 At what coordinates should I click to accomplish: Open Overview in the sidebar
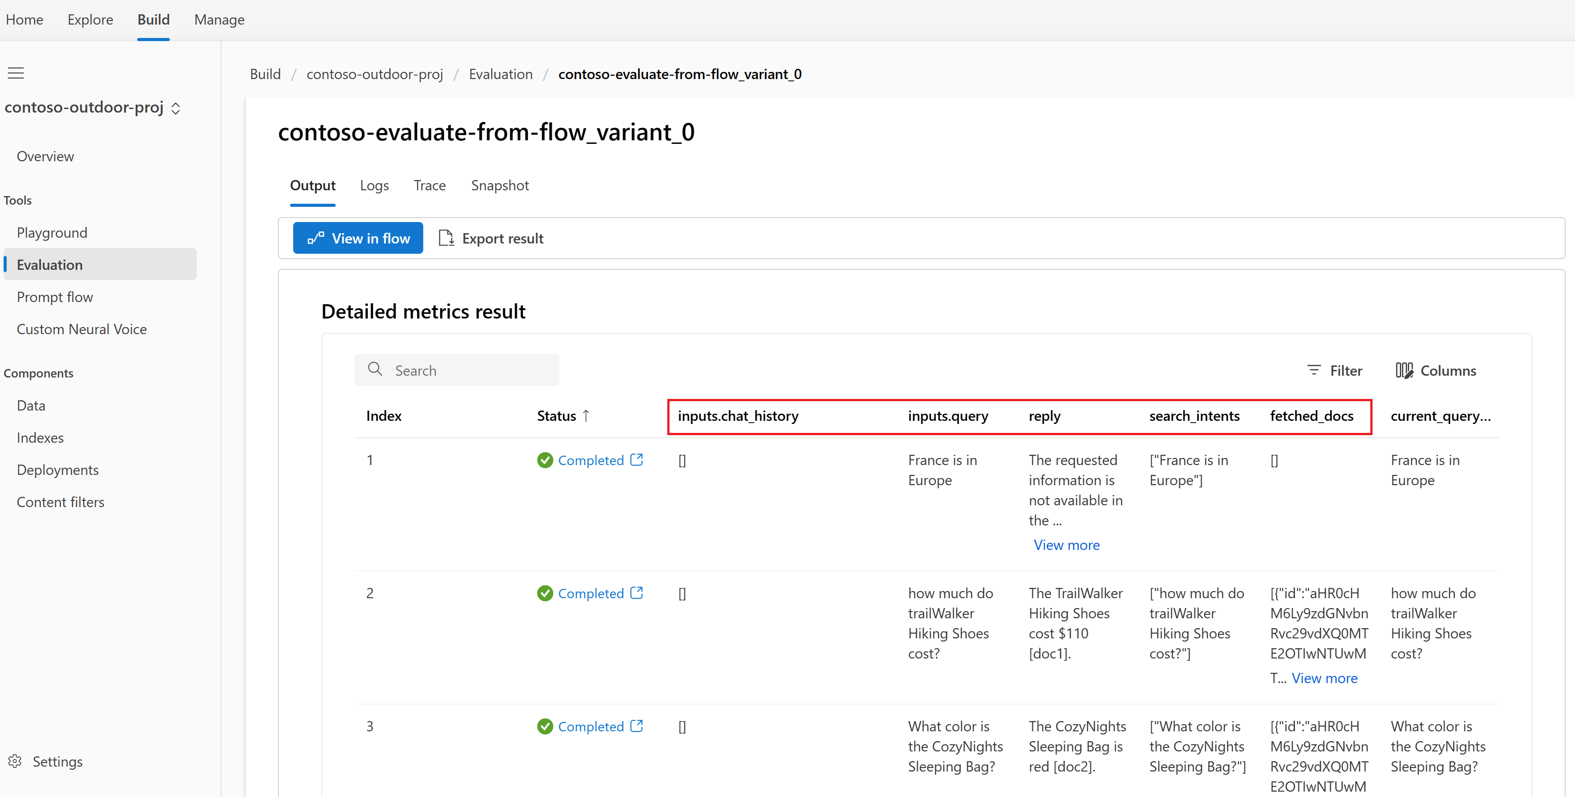point(45,156)
